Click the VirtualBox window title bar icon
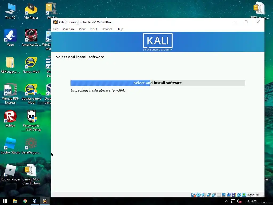This screenshot has width=273, height=205. (55, 22)
